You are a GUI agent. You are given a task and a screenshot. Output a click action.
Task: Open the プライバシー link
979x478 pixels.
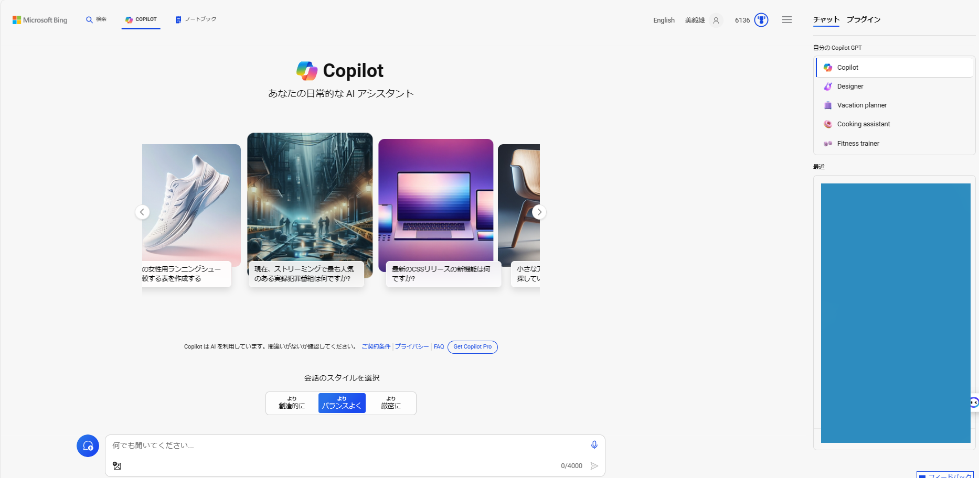[x=411, y=347]
